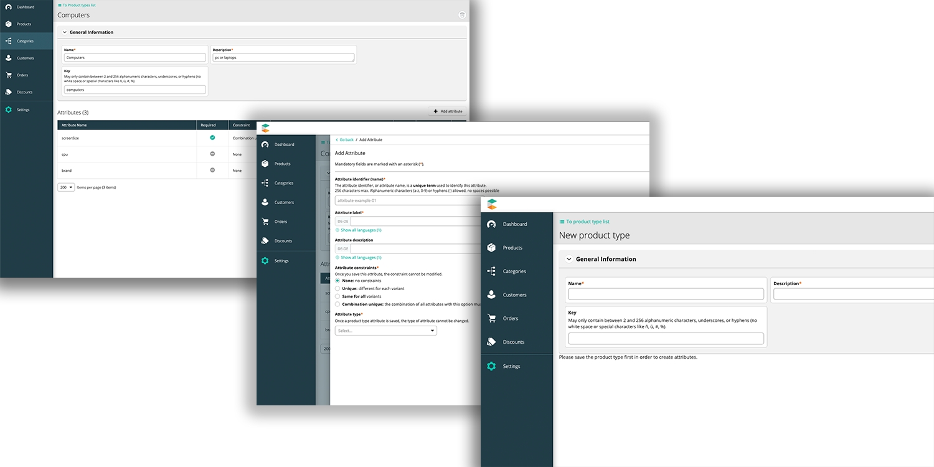Open Discounts icon in New product type sidebar
Screen dimensions: 934x467
(491, 342)
